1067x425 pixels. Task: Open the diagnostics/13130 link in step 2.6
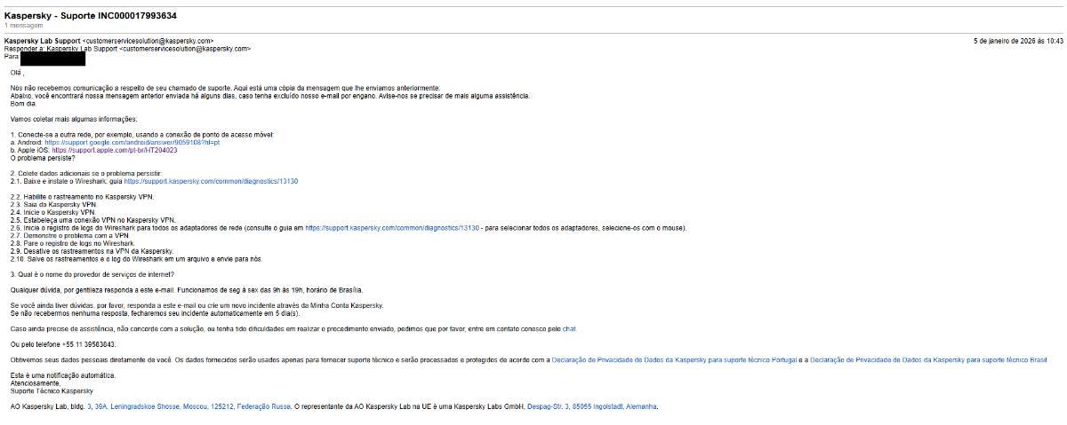[x=393, y=228]
